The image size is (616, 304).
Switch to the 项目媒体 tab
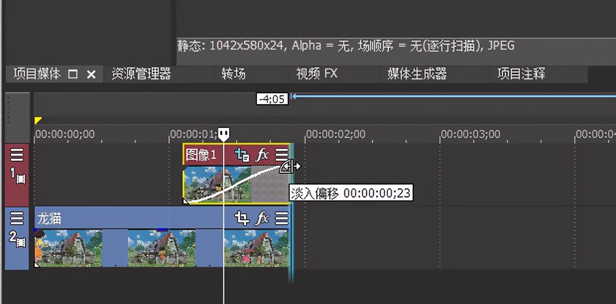click(x=37, y=74)
